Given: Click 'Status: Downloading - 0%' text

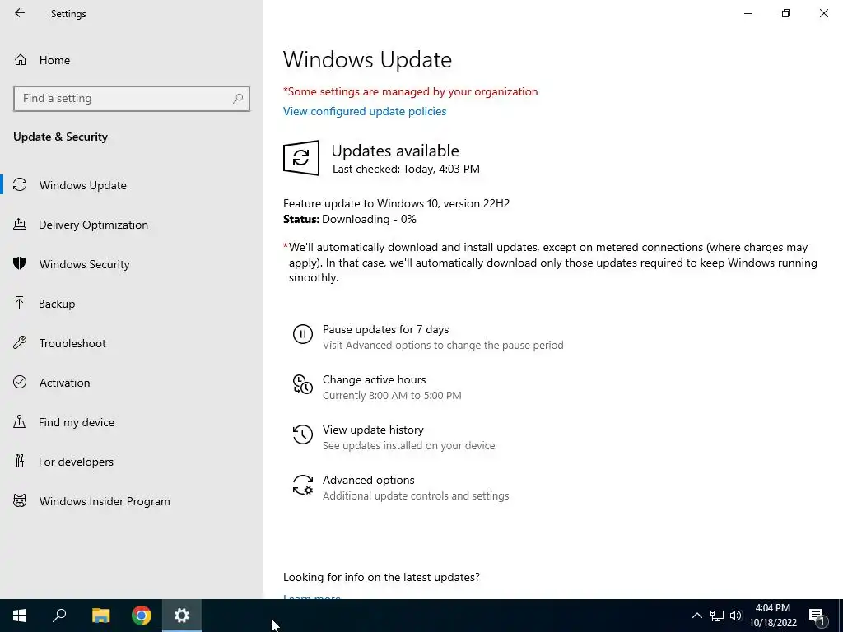Looking at the screenshot, I should tap(349, 219).
